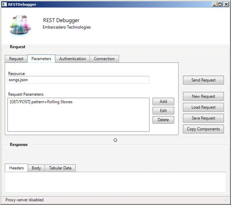Select the Parameters tab
The height and width of the screenshot is (205, 231).
[41, 59]
